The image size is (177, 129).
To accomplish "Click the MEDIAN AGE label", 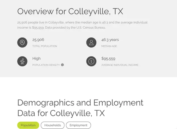I will point(109,46).
